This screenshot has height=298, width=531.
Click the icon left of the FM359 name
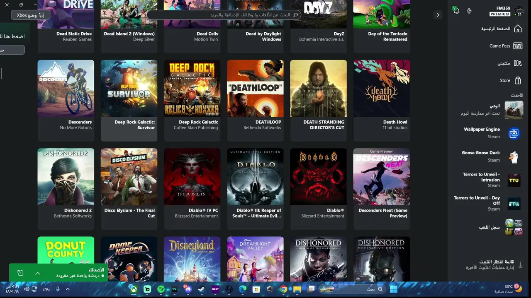coord(469,11)
